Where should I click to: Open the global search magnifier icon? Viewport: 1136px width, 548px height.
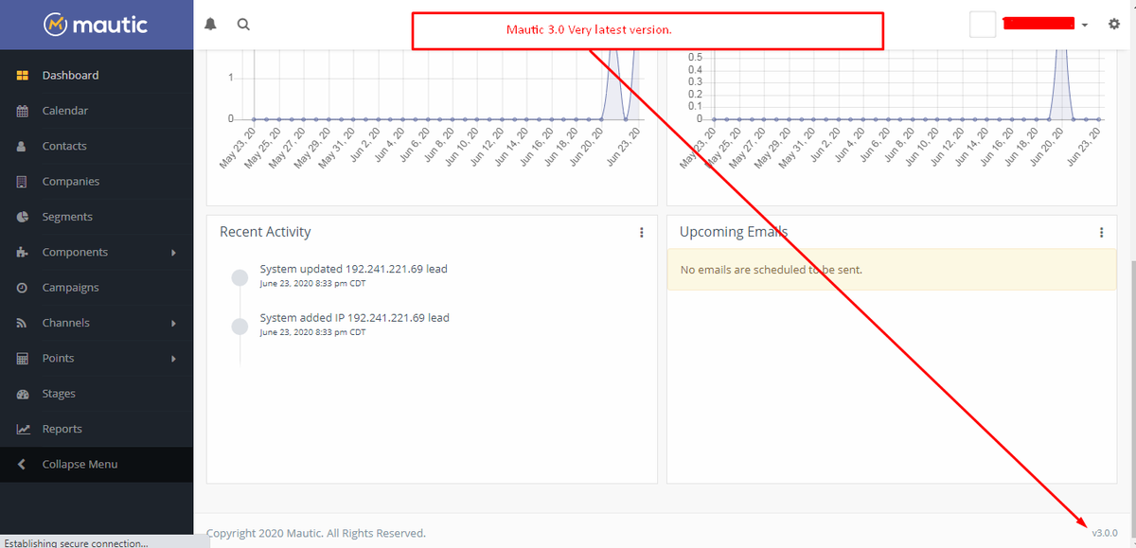pyautogui.click(x=243, y=25)
